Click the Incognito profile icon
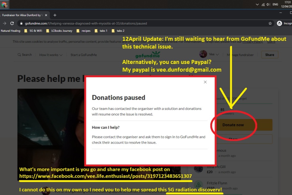This screenshot has height=195, width=292. click(279, 23)
